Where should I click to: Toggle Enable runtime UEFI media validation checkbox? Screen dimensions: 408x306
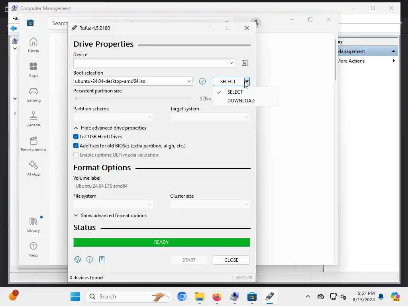coord(76,155)
